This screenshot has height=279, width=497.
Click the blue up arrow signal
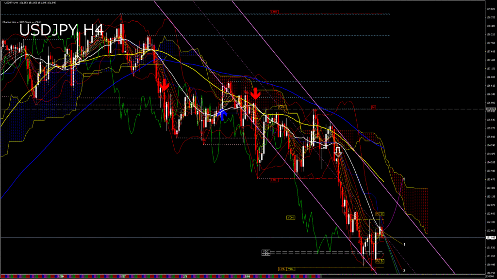point(221,113)
